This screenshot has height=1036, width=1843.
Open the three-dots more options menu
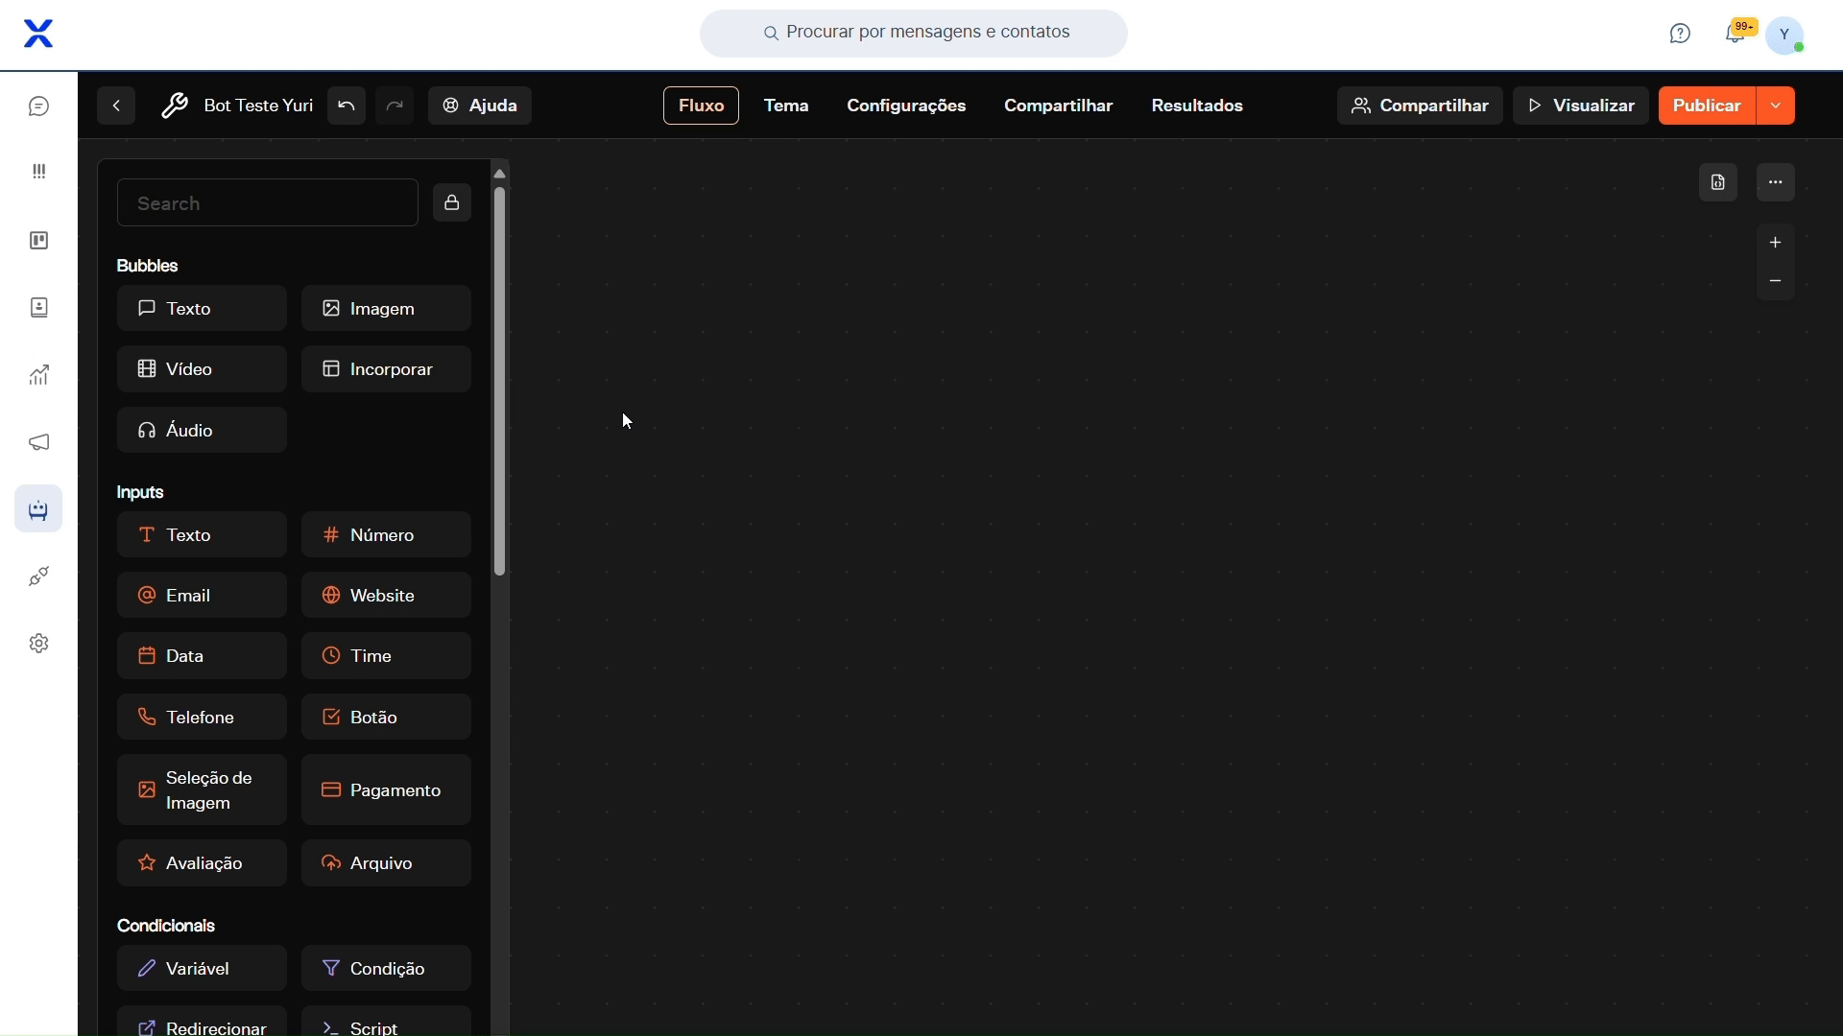(x=1776, y=182)
